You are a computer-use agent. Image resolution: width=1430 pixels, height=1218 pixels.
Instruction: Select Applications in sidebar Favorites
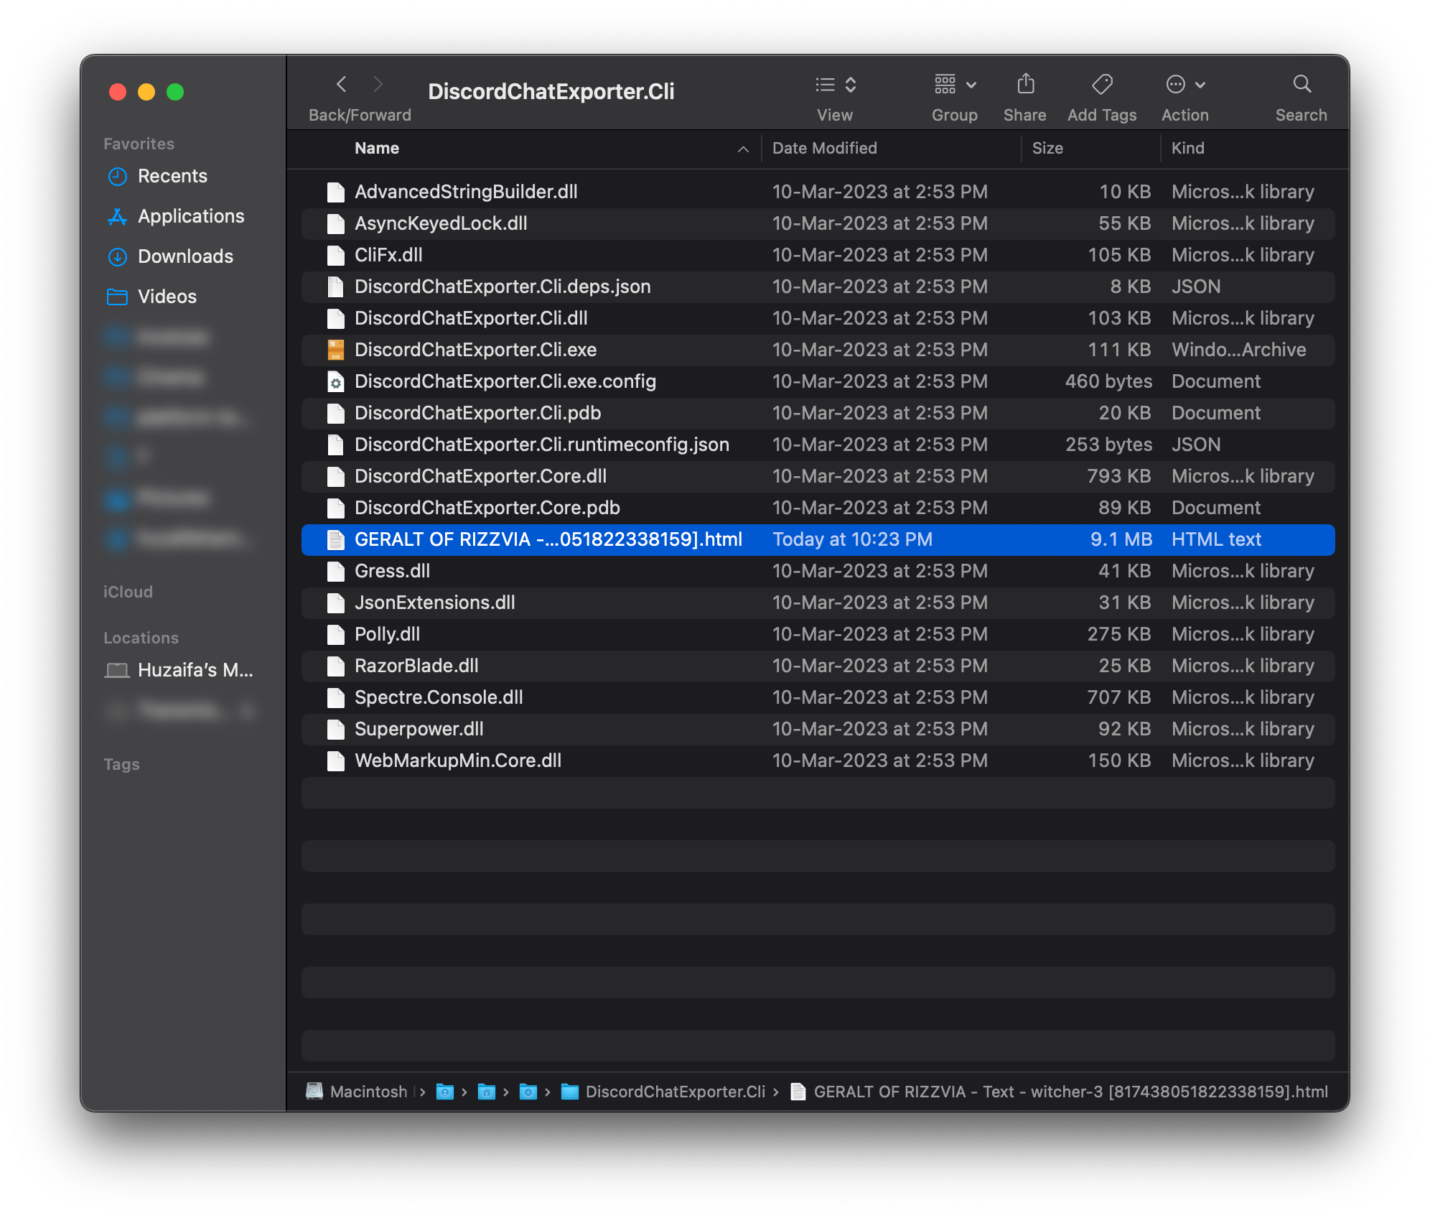tap(191, 216)
